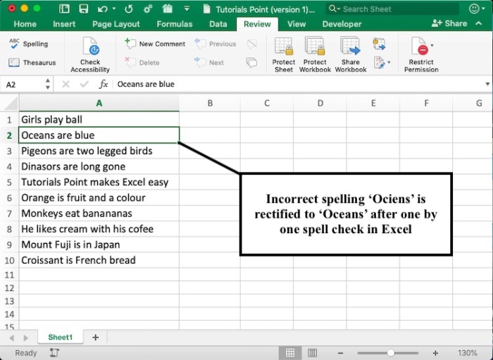Add a New Comment
Image resolution: width=493 pixels, height=360 pixels.
[156, 44]
